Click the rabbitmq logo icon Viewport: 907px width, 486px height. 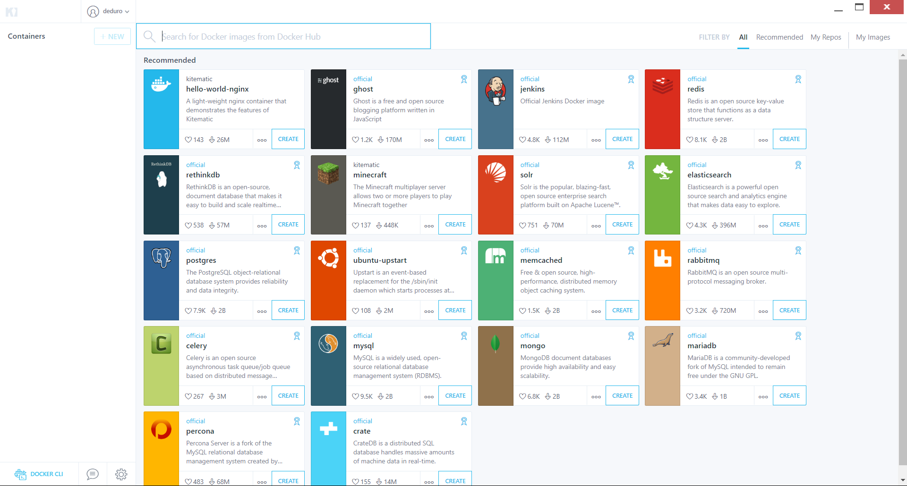(x=662, y=258)
